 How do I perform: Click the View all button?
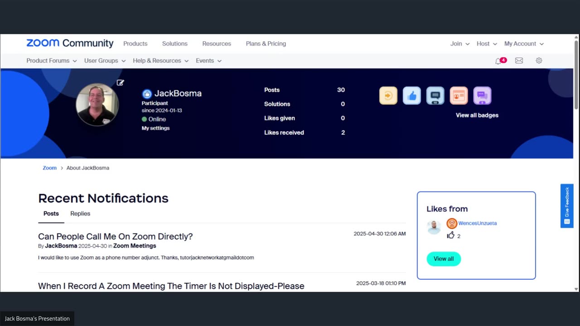pos(444,259)
